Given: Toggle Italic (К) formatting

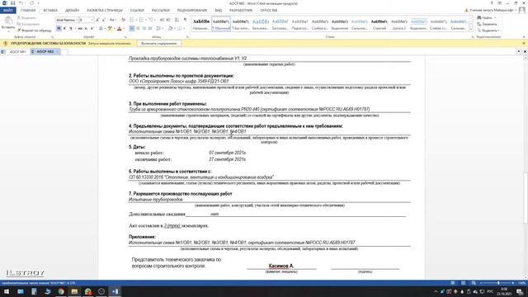Looking at the screenshot, I should click(x=64, y=29).
